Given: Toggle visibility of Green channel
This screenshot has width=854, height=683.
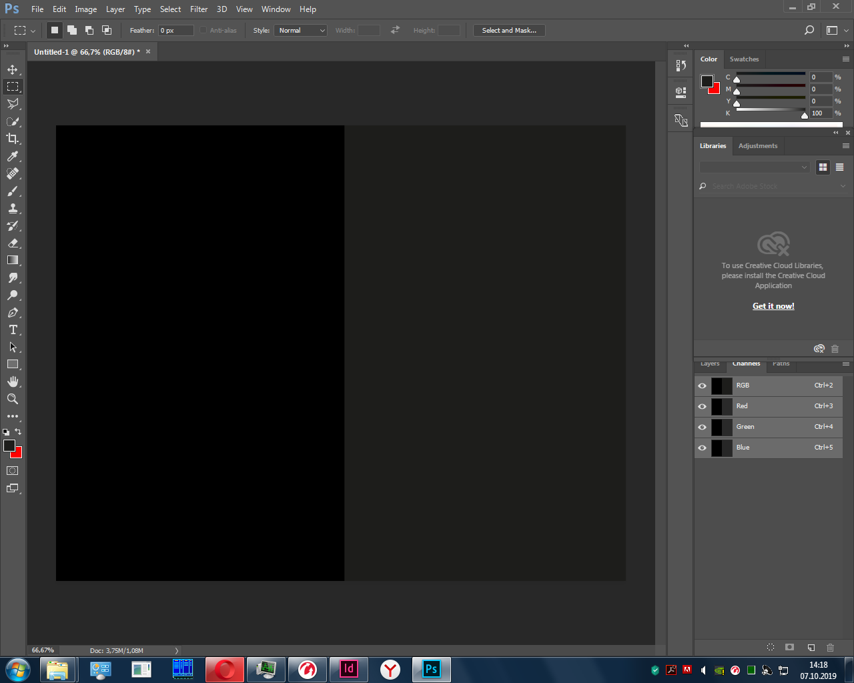Looking at the screenshot, I should click(702, 427).
